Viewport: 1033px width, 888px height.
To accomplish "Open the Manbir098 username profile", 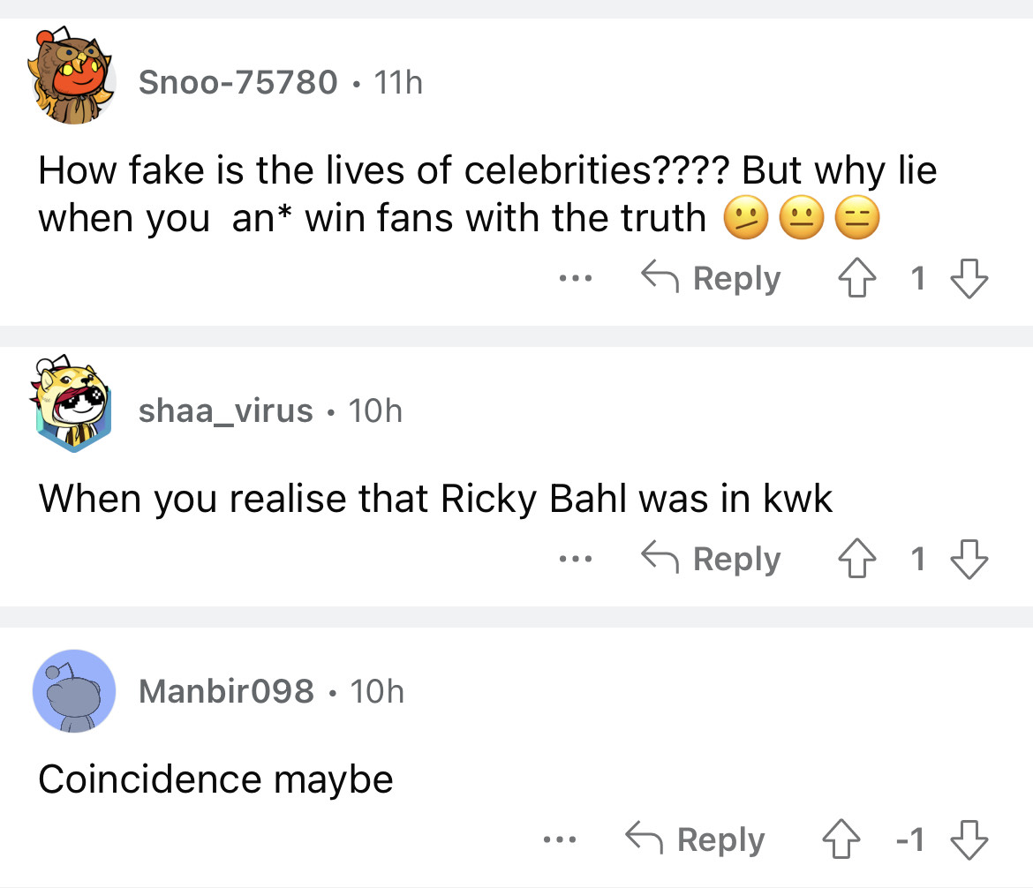I will [x=226, y=691].
